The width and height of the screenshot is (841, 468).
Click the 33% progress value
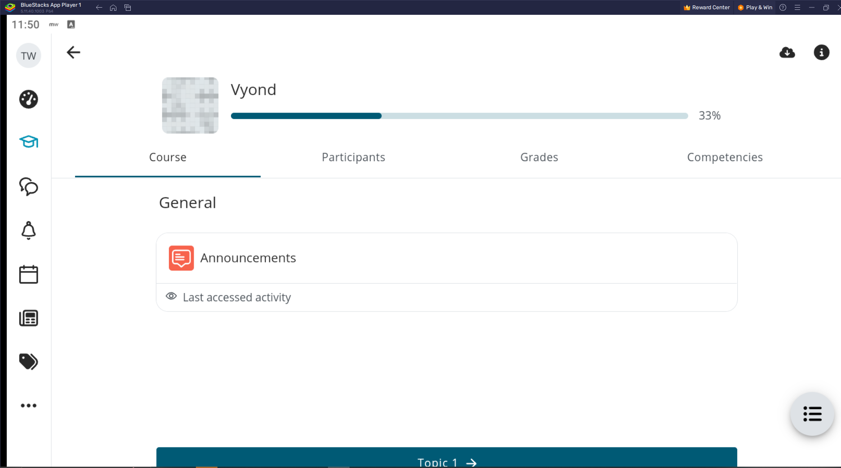709,116
